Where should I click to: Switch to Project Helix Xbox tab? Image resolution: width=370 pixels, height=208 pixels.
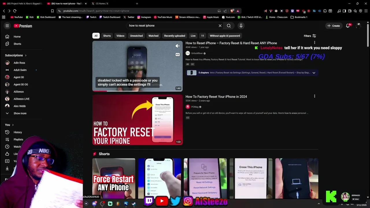(22, 3)
